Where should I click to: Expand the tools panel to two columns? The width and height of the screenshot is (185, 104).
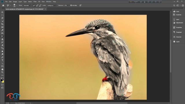[x=1, y=8]
